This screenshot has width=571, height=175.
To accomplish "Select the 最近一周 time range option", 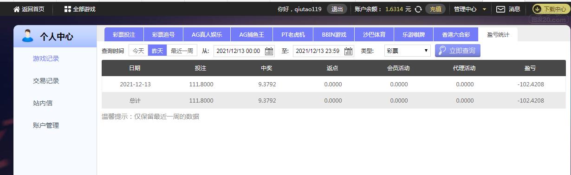I will (x=182, y=51).
